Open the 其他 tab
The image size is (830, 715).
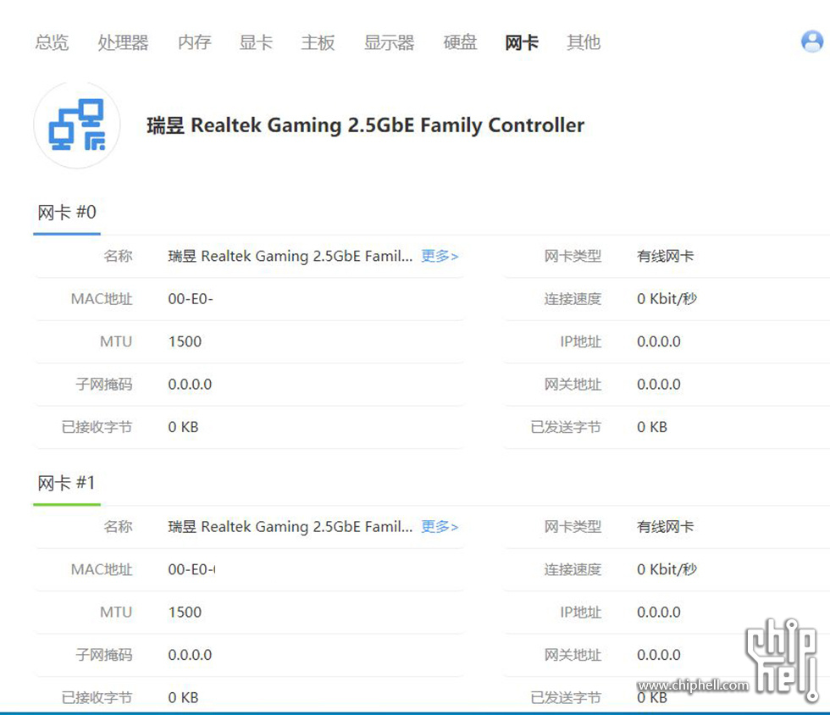click(x=584, y=42)
